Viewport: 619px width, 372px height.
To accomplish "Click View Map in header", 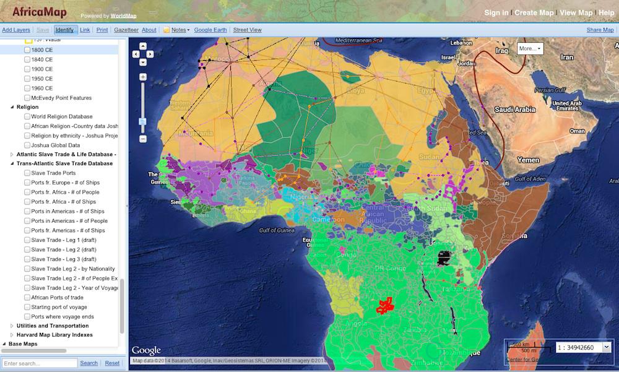I will coord(576,12).
